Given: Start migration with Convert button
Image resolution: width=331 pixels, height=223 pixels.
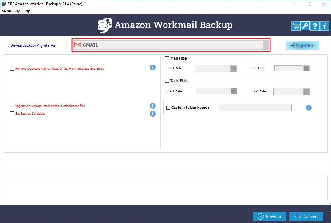Looking at the screenshot, I should (x=306, y=216).
